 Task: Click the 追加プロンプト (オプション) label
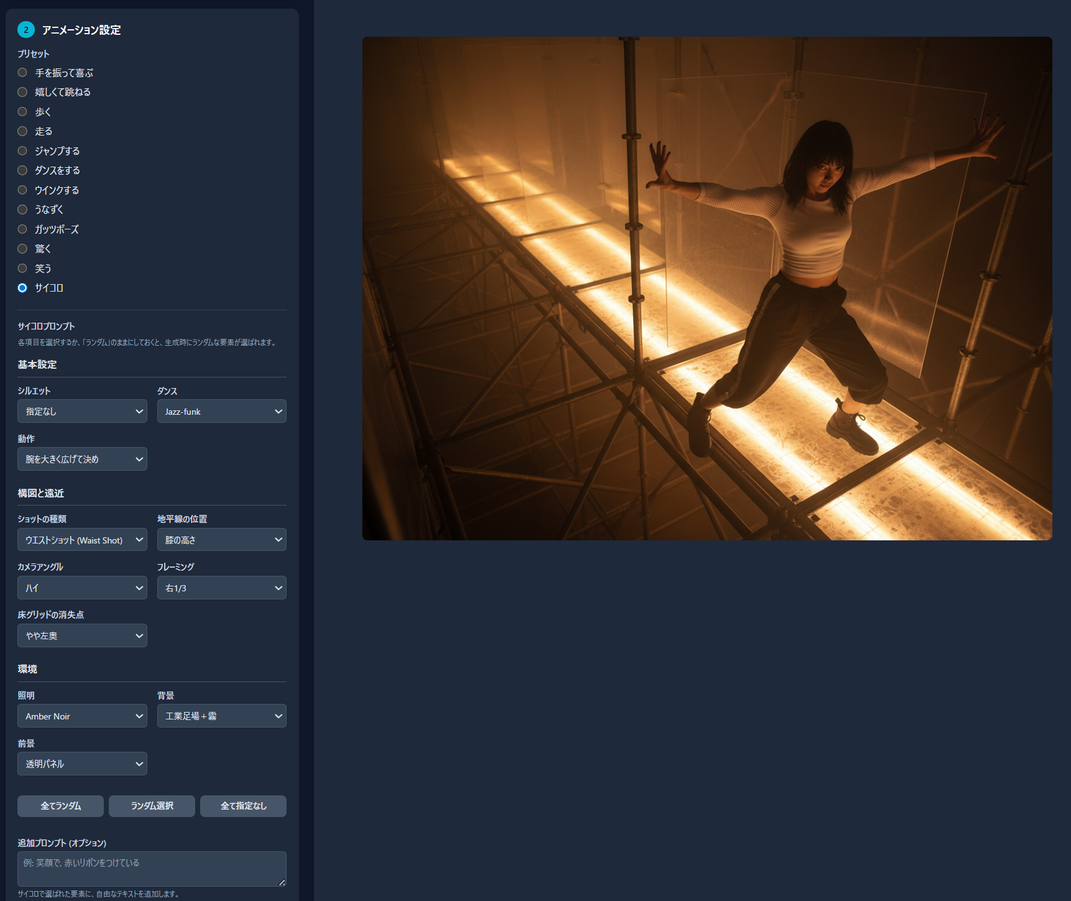click(62, 843)
